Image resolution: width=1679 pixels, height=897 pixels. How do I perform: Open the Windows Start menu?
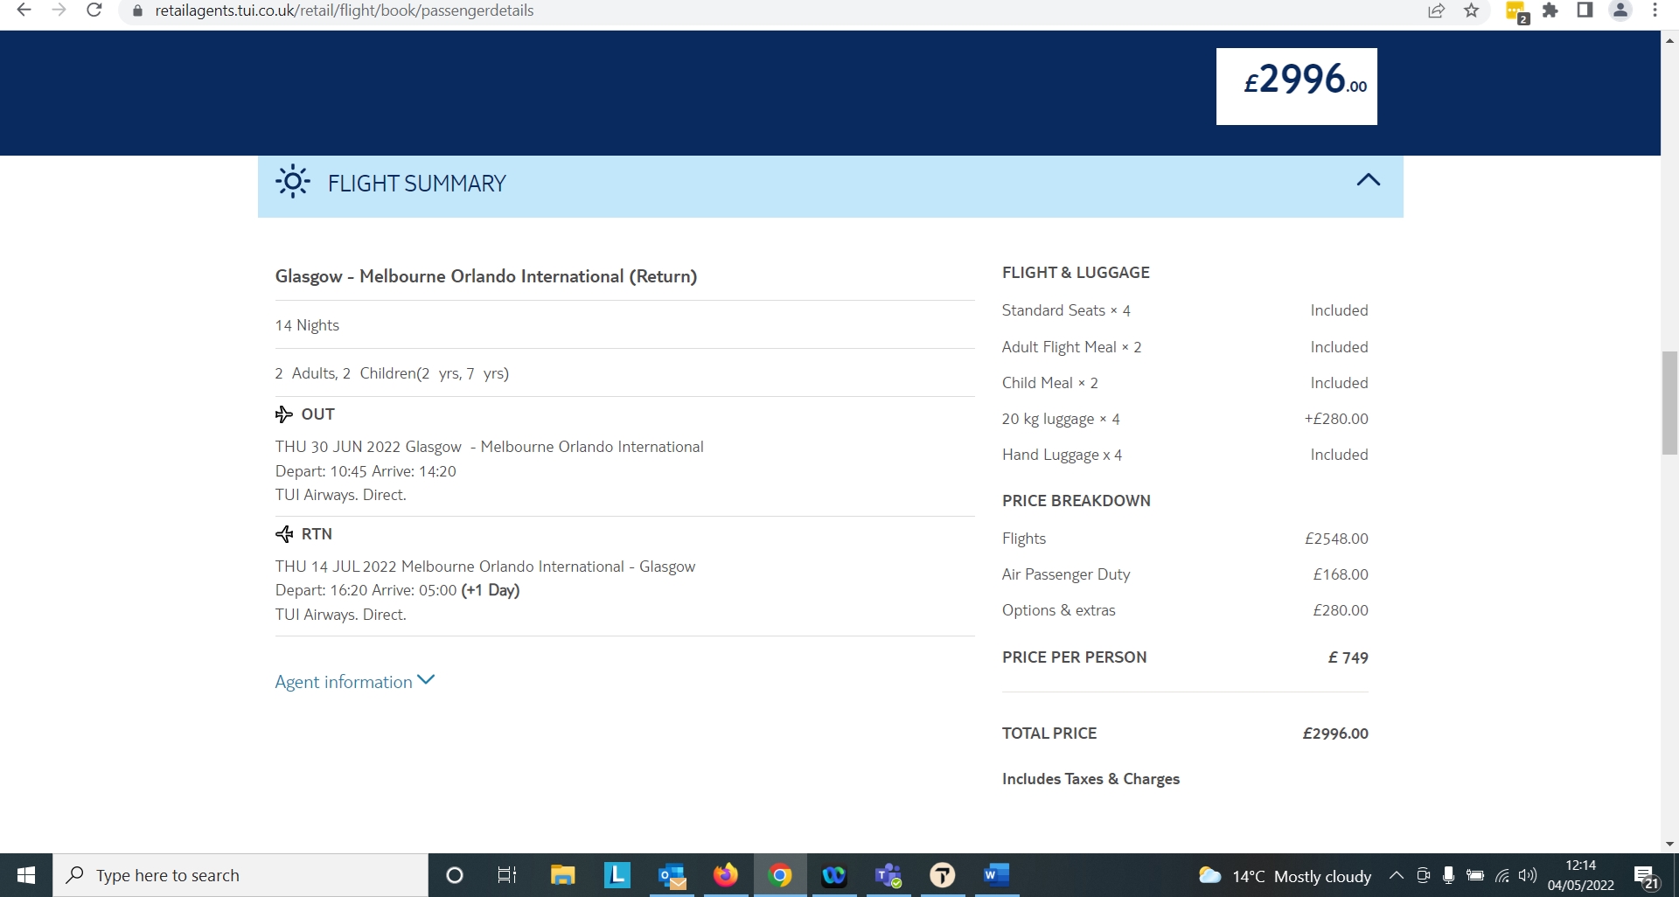point(26,875)
